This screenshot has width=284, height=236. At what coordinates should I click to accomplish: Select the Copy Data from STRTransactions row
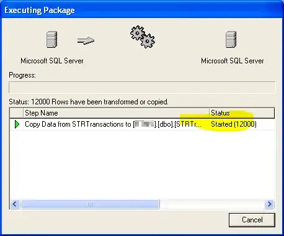point(142,124)
